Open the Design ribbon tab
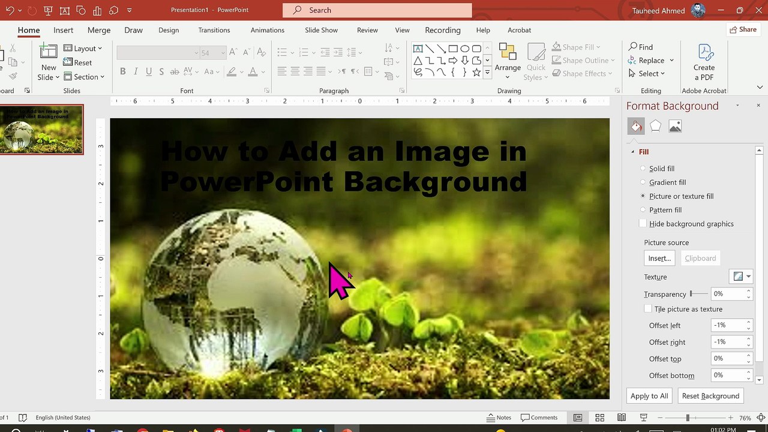768x432 pixels. 169,30
